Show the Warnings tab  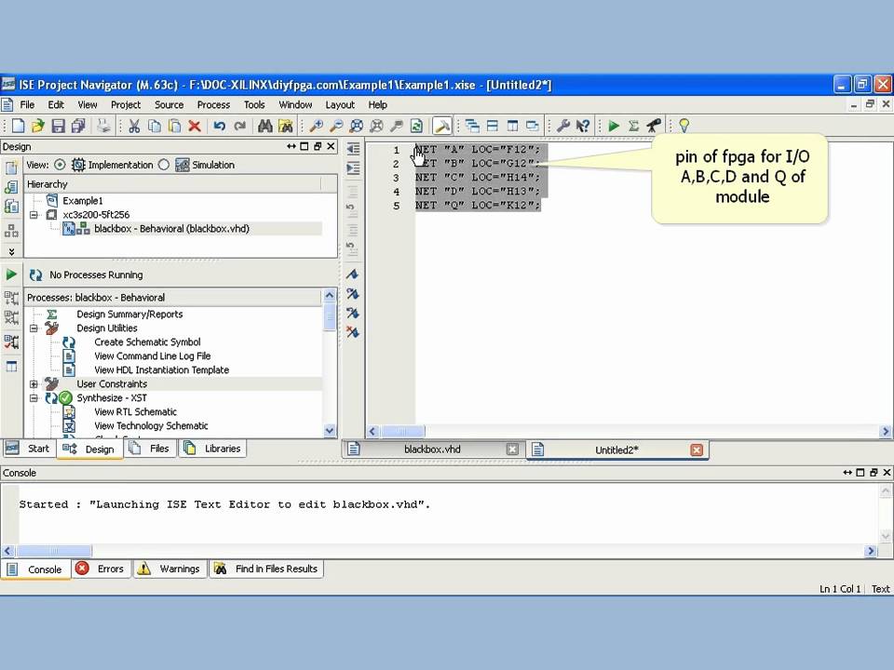(x=169, y=569)
